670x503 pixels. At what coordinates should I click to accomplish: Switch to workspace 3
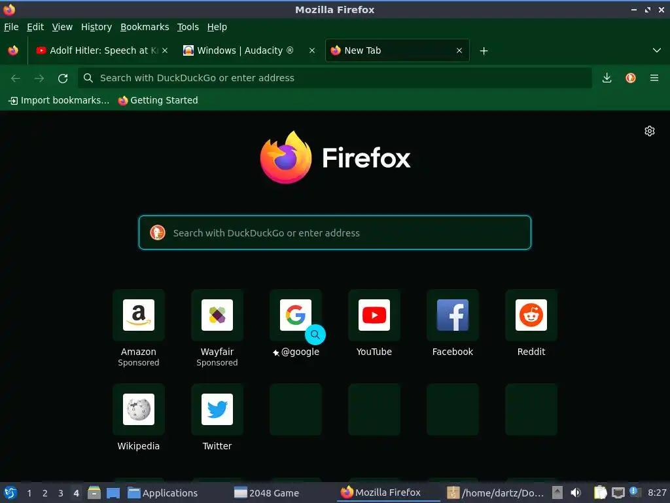point(61,493)
